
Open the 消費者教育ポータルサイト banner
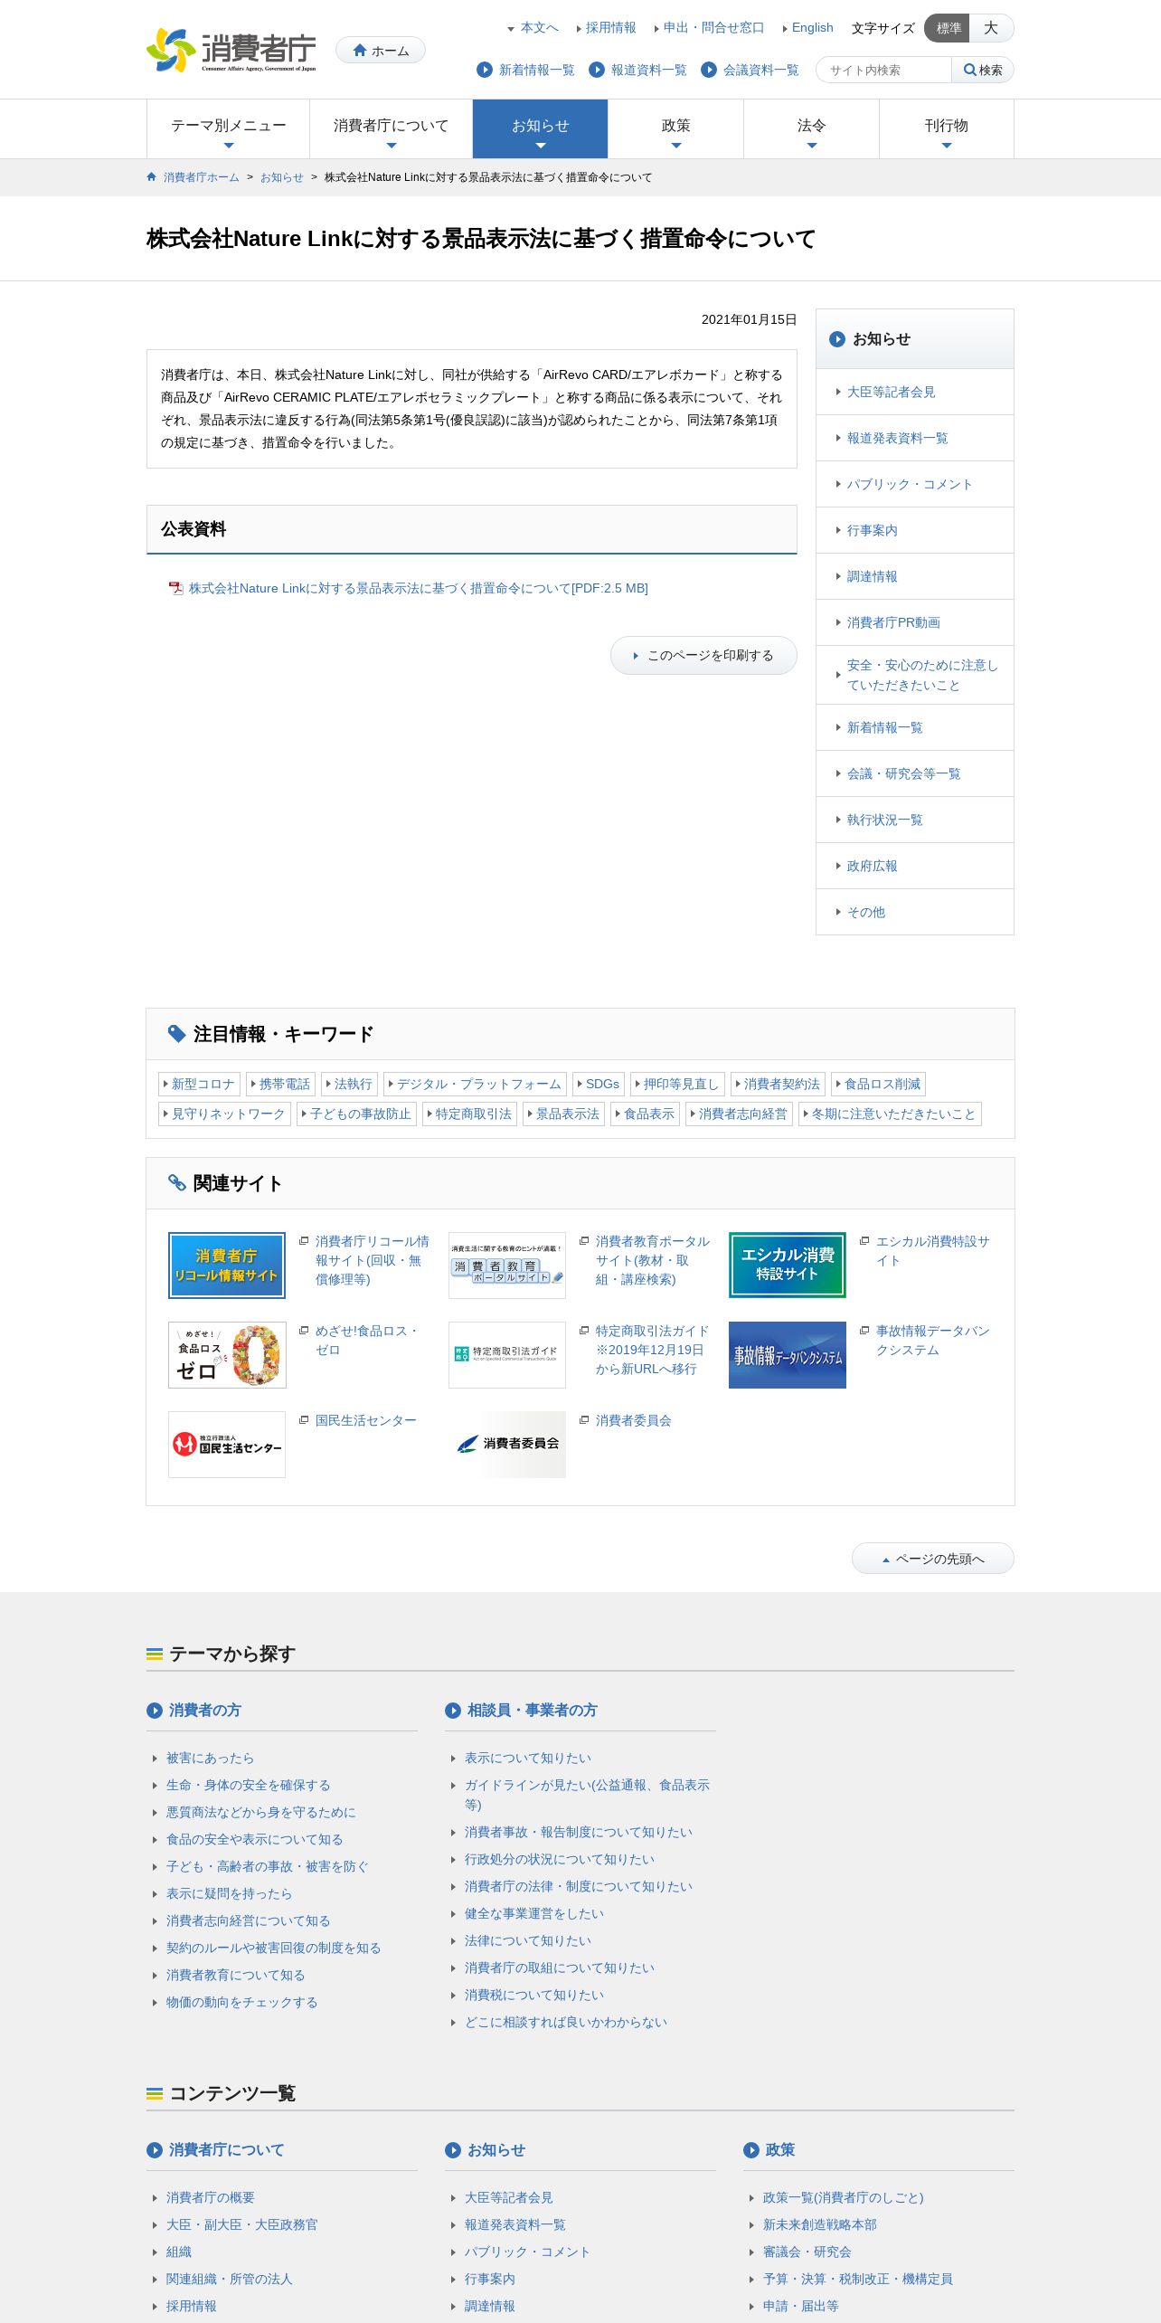tap(507, 1266)
